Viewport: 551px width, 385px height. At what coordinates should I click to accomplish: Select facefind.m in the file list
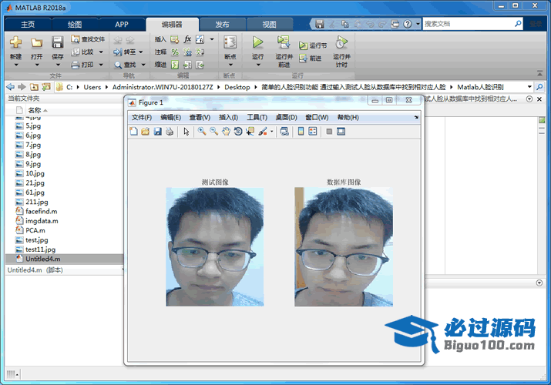[42, 211]
